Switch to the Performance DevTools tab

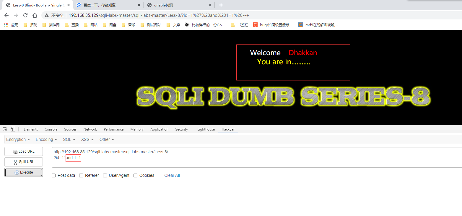(x=114, y=129)
